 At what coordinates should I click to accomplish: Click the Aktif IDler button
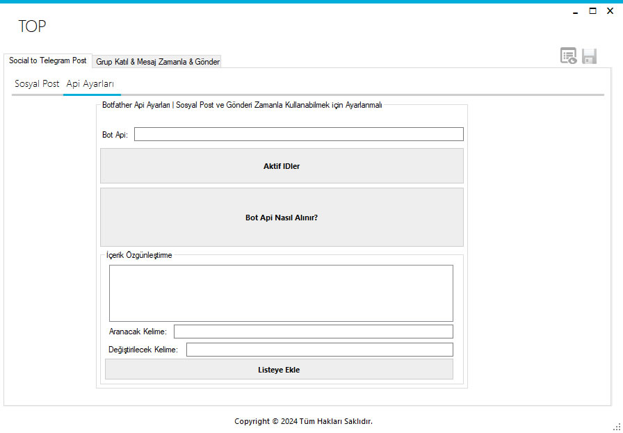coord(282,166)
